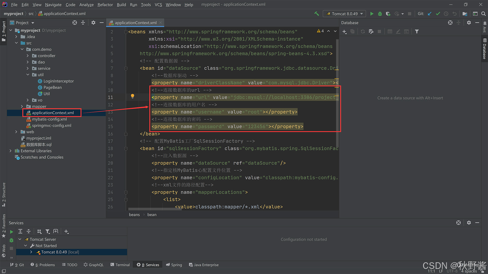Collapse the util package
This screenshot has height=274, width=488.
pyautogui.click(x=28, y=75)
